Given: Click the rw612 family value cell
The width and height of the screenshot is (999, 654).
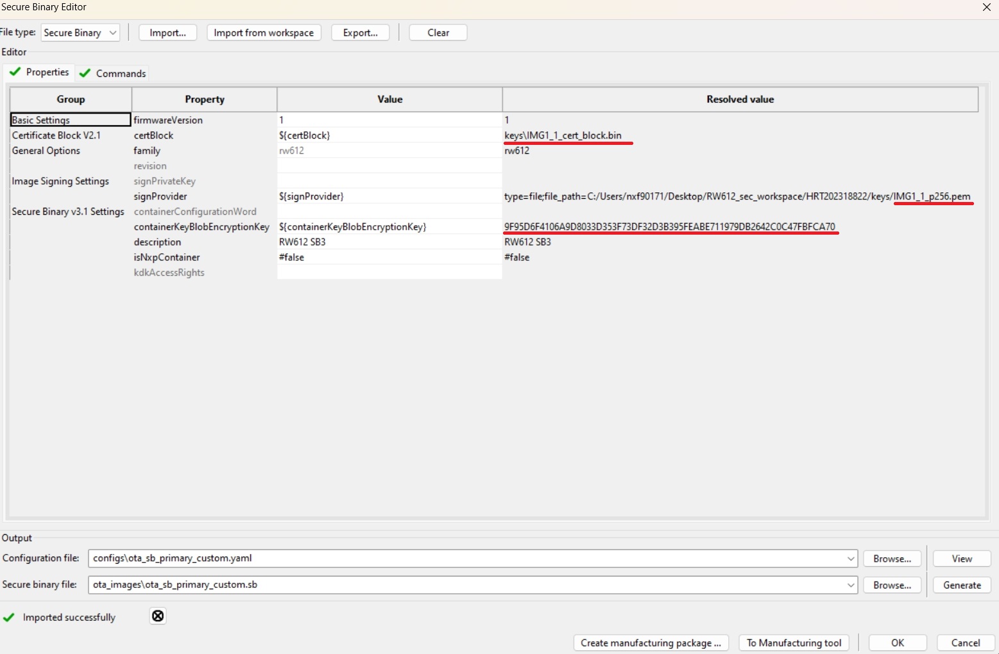Looking at the screenshot, I should tap(389, 151).
